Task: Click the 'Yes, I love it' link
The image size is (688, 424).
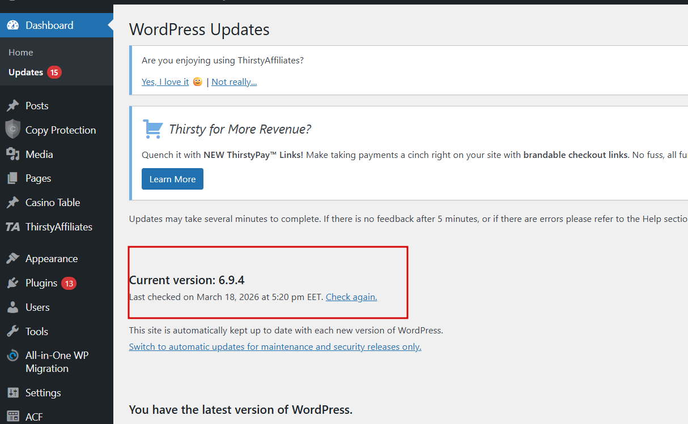Action: pos(165,82)
